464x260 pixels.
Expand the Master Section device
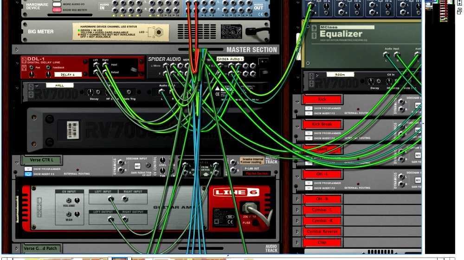point(17,50)
